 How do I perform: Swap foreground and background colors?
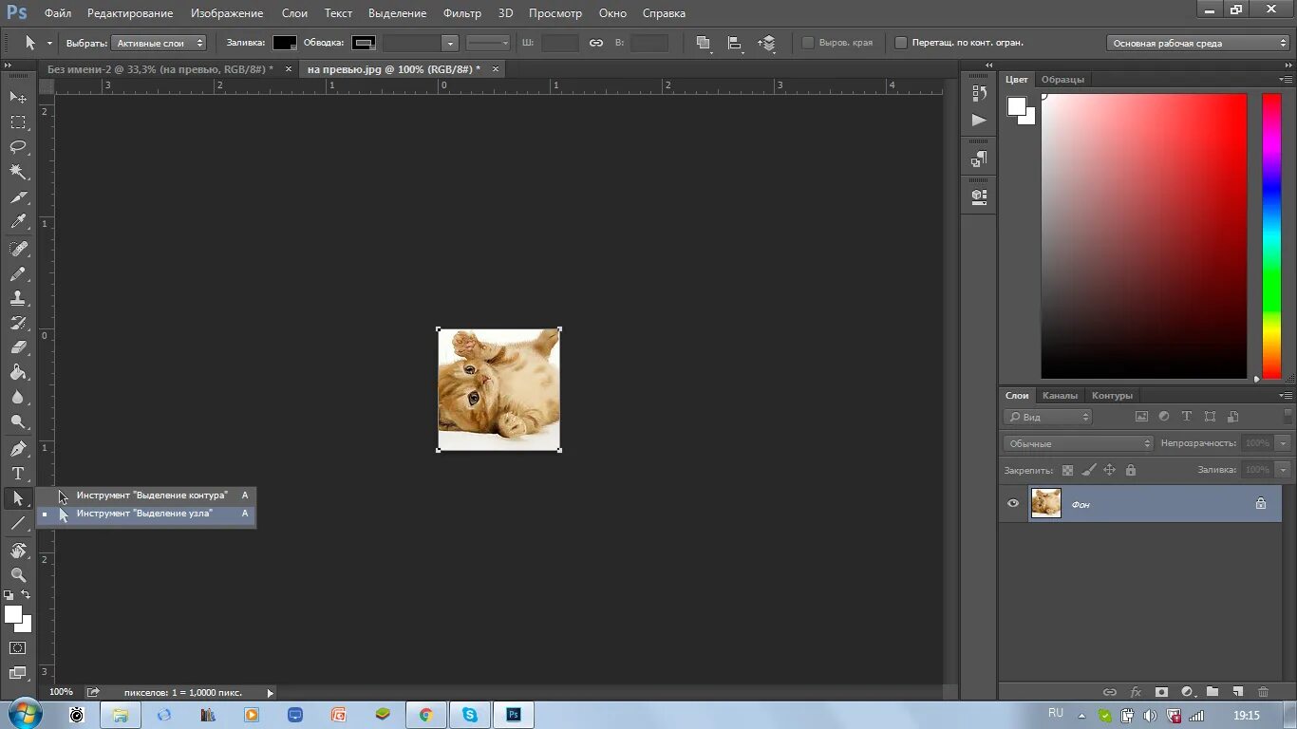(27, 594)
